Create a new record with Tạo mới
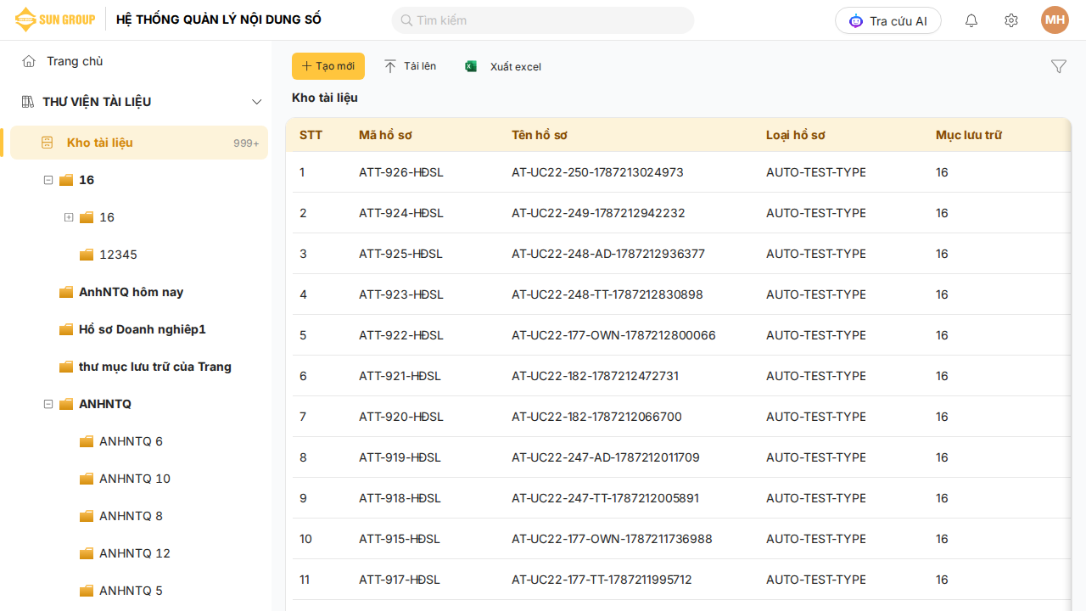1086x611 pixels. click(328, 66)
